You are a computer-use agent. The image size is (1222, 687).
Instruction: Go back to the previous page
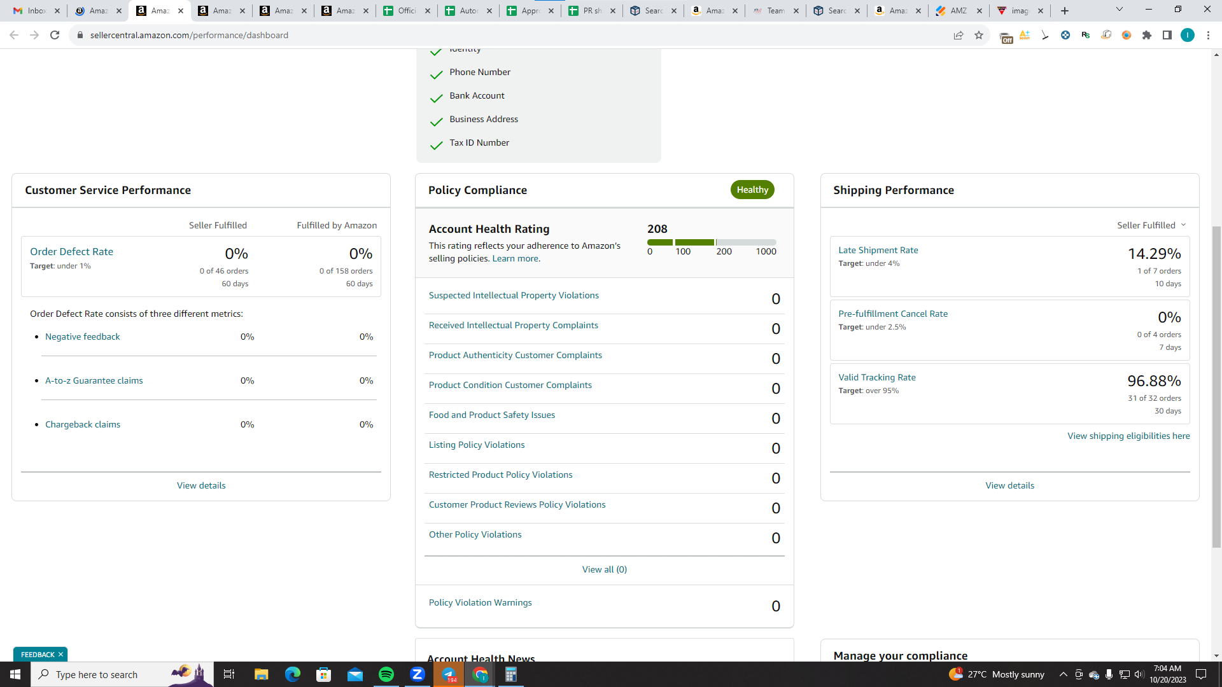(x=14, y=35)
